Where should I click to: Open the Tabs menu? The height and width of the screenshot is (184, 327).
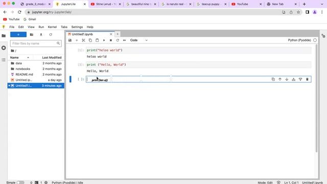tap(64, 27)
